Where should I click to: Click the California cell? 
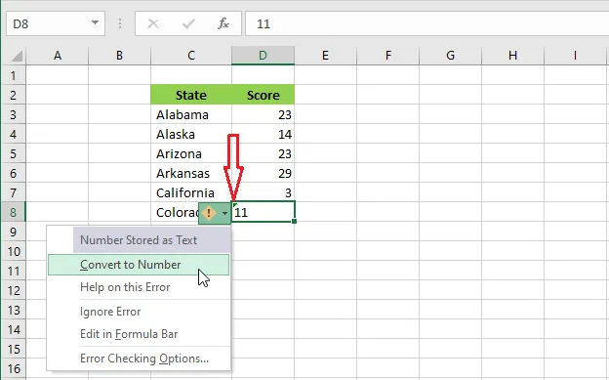[x=191, y=192]
